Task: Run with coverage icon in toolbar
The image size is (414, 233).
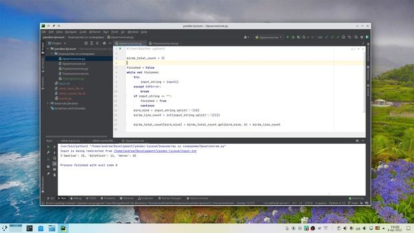Action: pos(299,38)
